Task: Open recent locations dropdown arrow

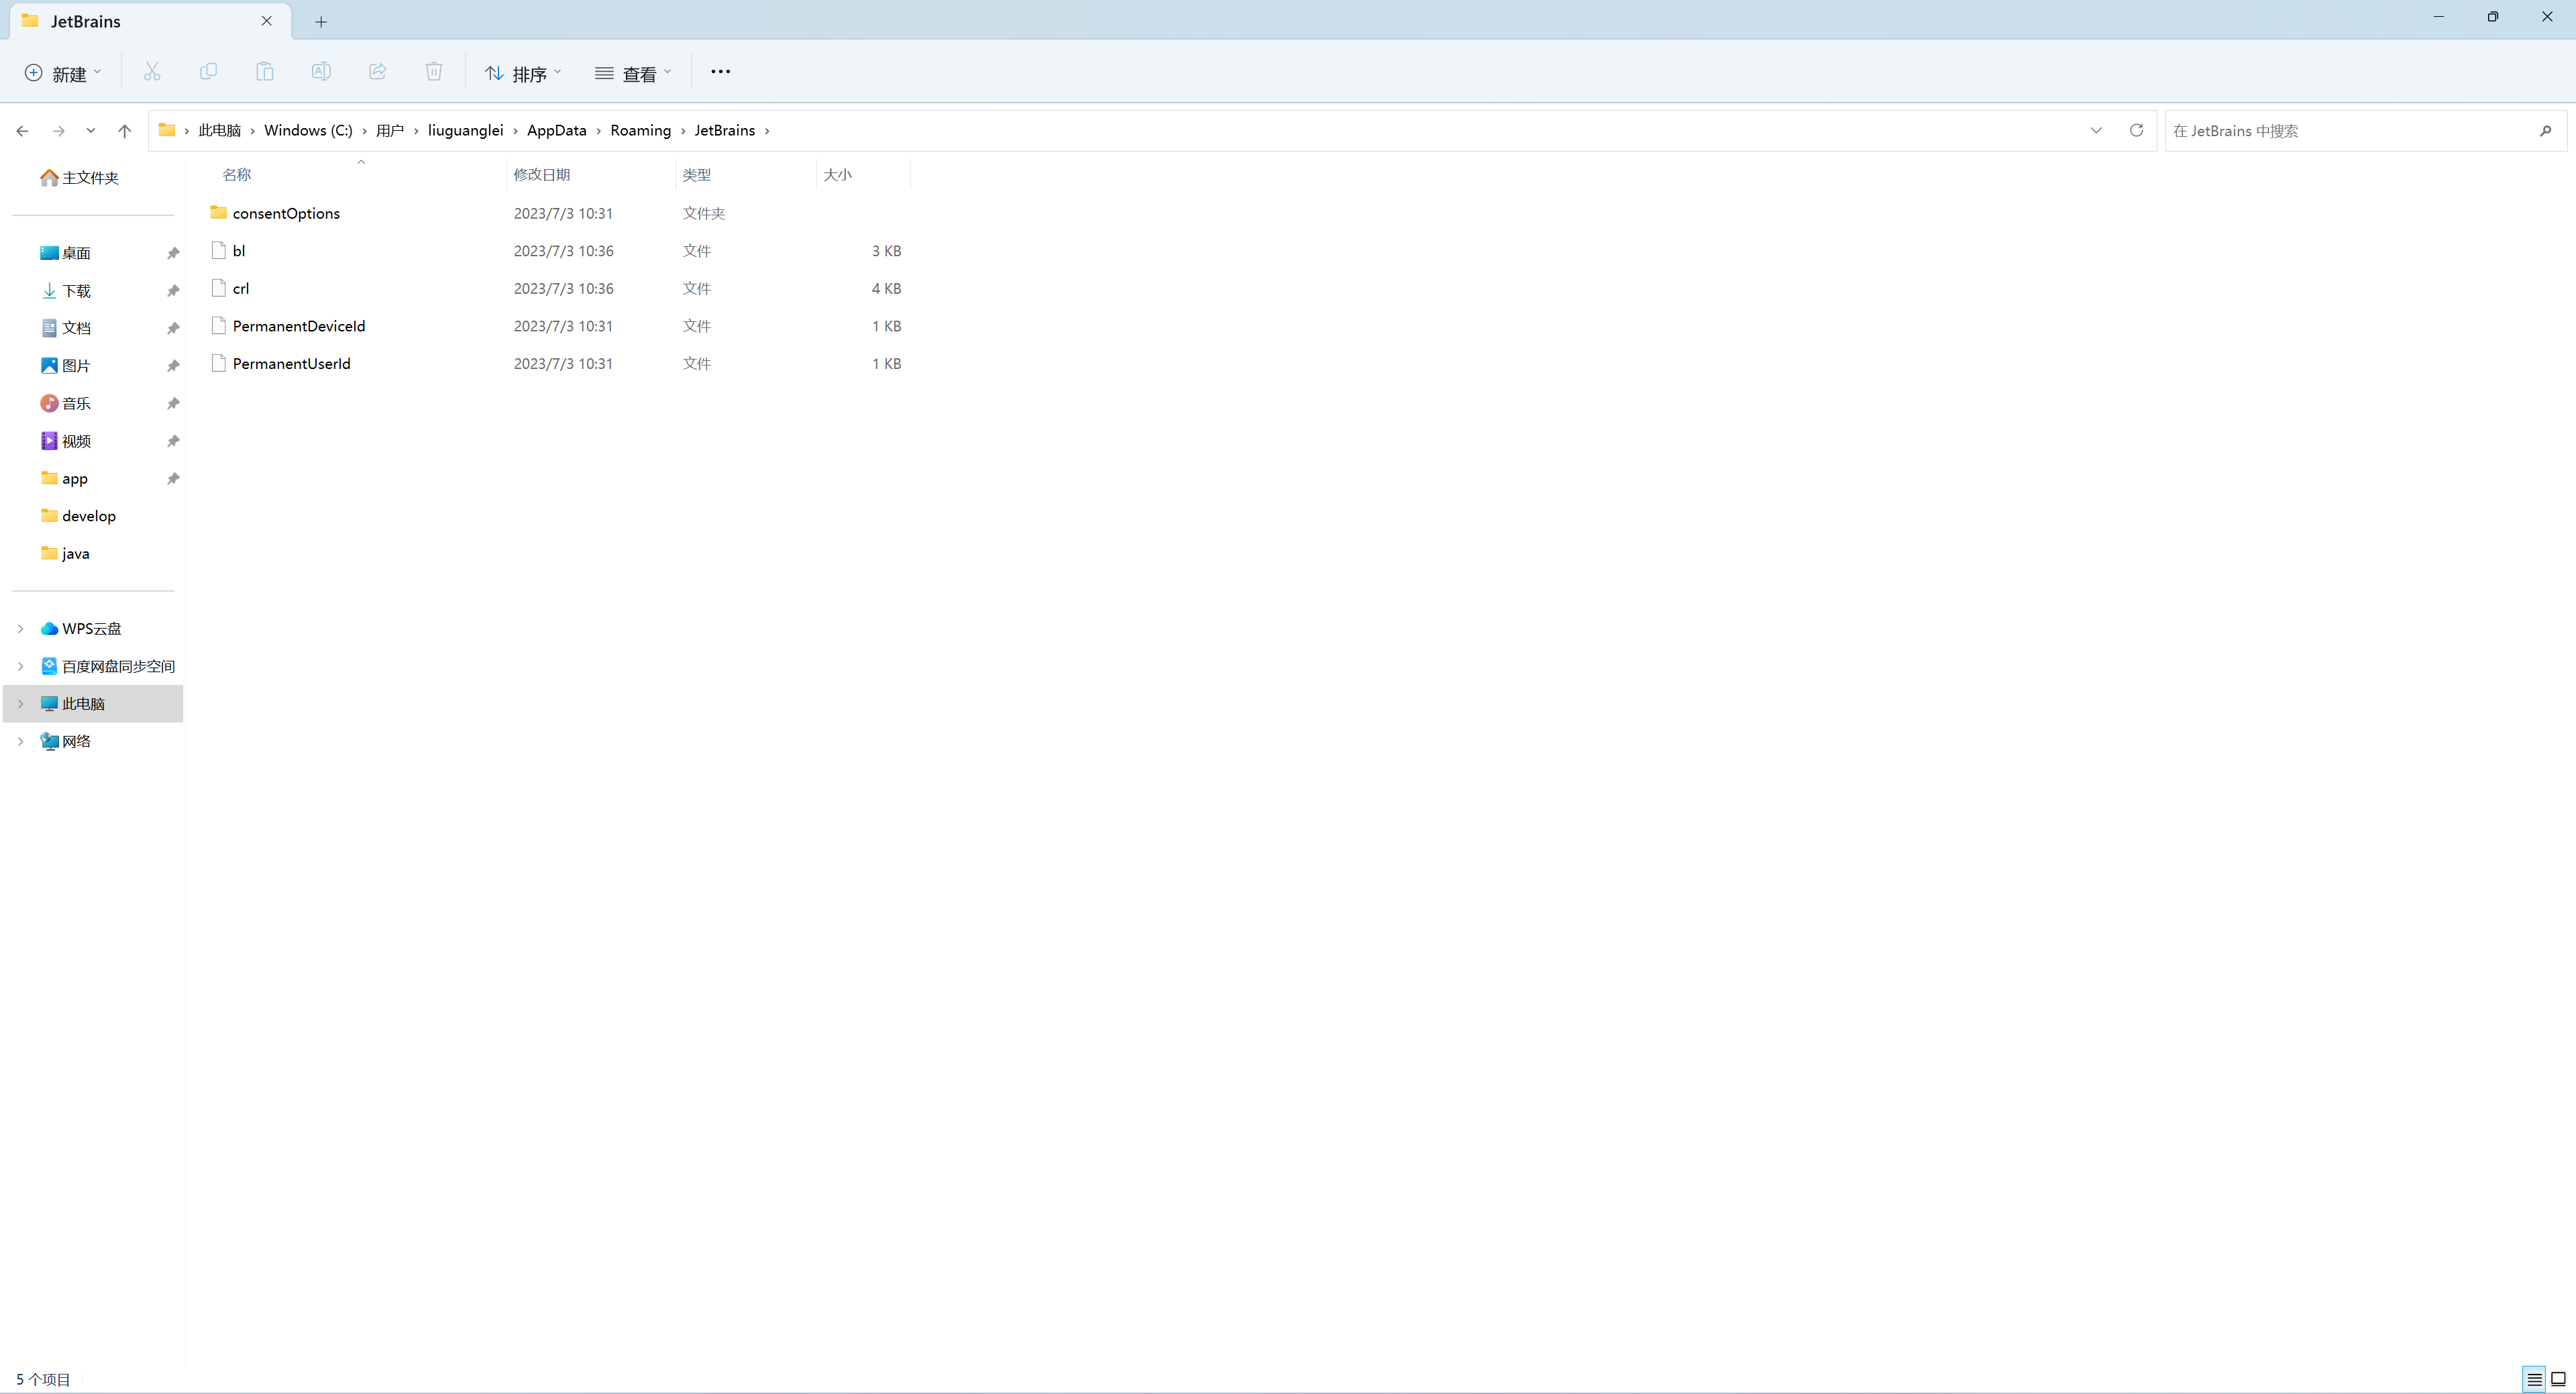Action: pyautogui.click(x=91, y=131)
